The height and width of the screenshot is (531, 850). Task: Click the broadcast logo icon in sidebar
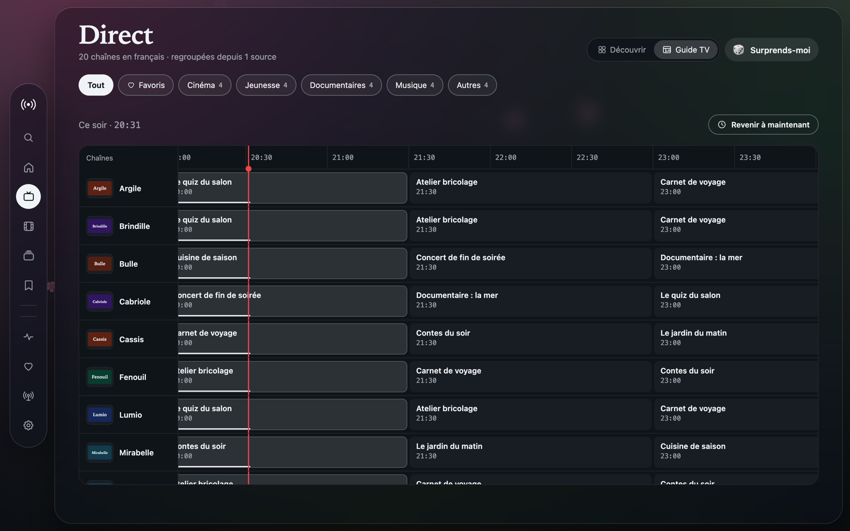coord(28,104)
